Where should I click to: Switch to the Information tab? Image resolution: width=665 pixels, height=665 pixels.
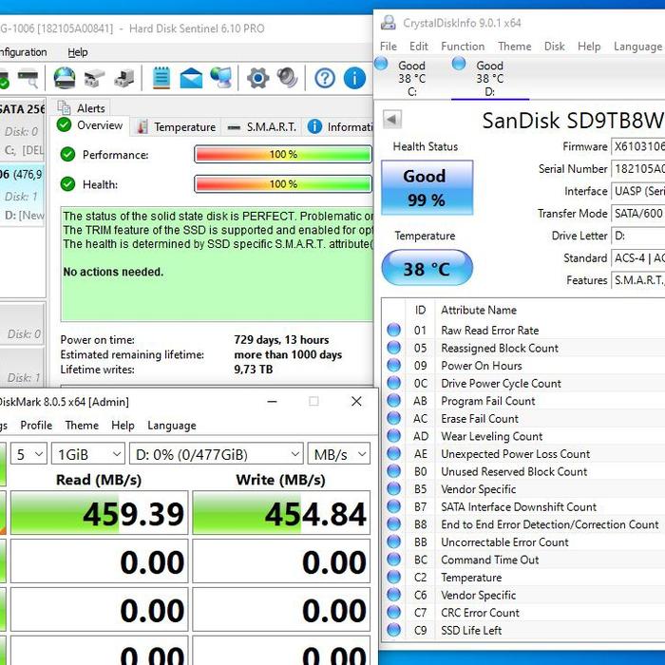[x=338, y=126]
